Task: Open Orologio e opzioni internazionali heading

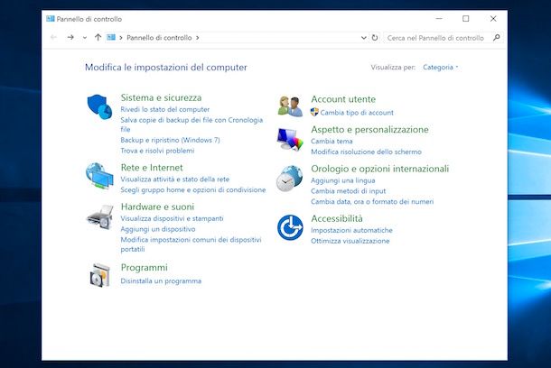Action: (x=380, y=169)
